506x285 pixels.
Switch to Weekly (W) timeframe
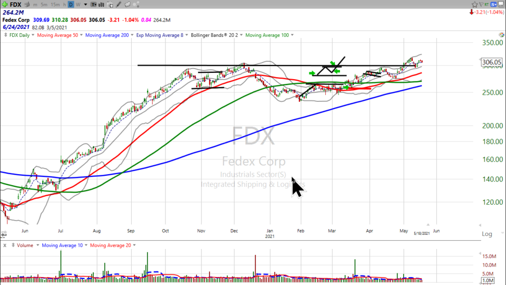[78, 5]
